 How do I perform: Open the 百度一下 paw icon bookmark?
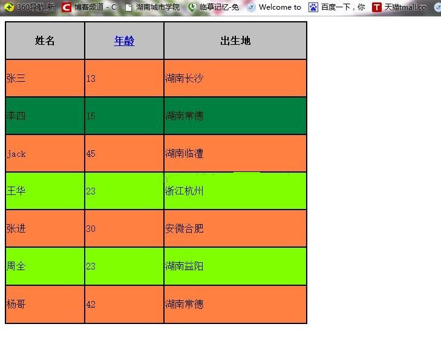(x=313, y=7)
